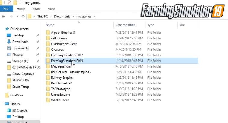Select 'men of war - assault squad 2' folder icon
This screenshot has height=123, width=228.
point(48,72)
